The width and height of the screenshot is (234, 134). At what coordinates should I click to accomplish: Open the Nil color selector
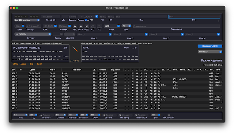point(127,26)
